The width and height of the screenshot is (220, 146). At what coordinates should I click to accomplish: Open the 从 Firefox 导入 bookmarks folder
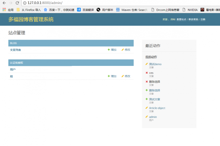click(29, 10)
